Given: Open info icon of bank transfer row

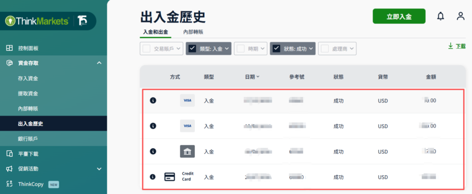Looking at the screenshot, I should pos(153,151).
